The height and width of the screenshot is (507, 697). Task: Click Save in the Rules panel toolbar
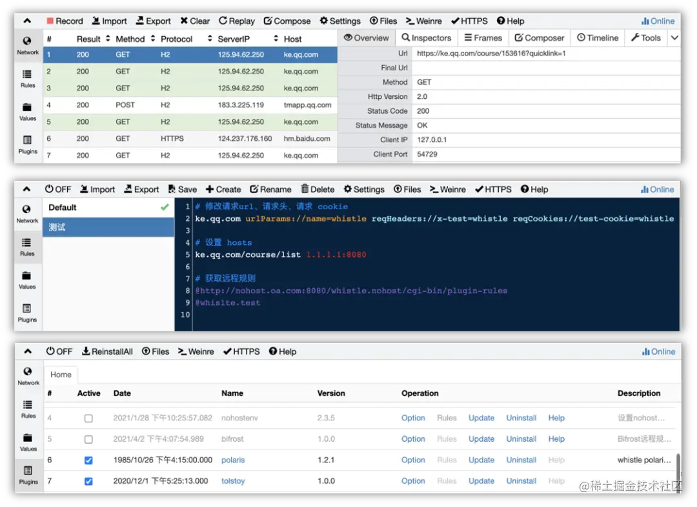182,189
